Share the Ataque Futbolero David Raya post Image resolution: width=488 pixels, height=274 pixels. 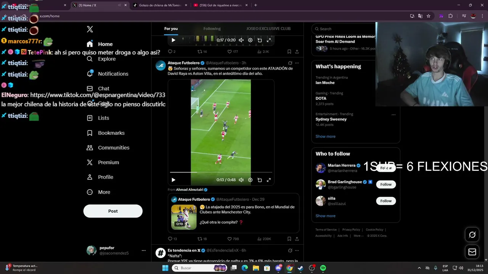pyautogui.click(x=297, y=239)
